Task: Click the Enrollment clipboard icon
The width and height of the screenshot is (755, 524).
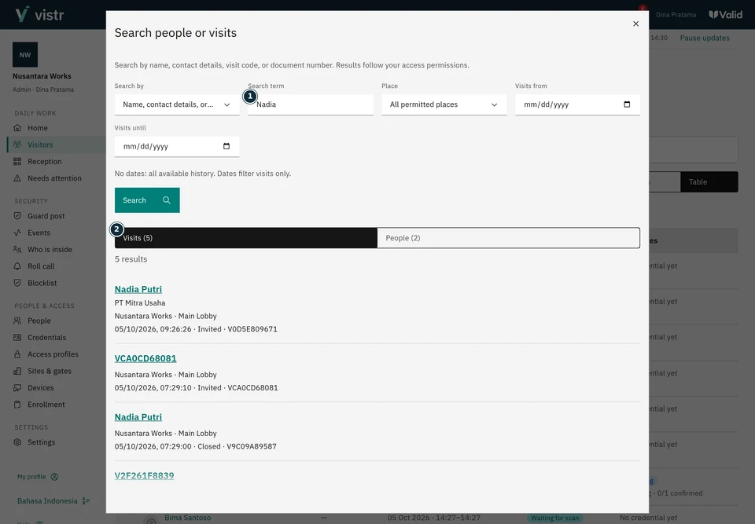Action: (x=17, y=405)
